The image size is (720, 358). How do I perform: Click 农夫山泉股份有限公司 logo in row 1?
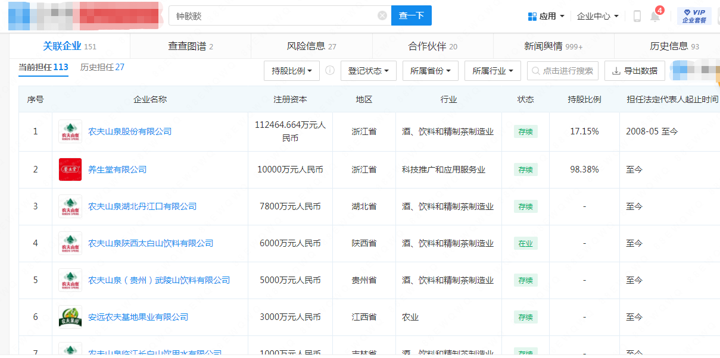(x=70, y=131)
